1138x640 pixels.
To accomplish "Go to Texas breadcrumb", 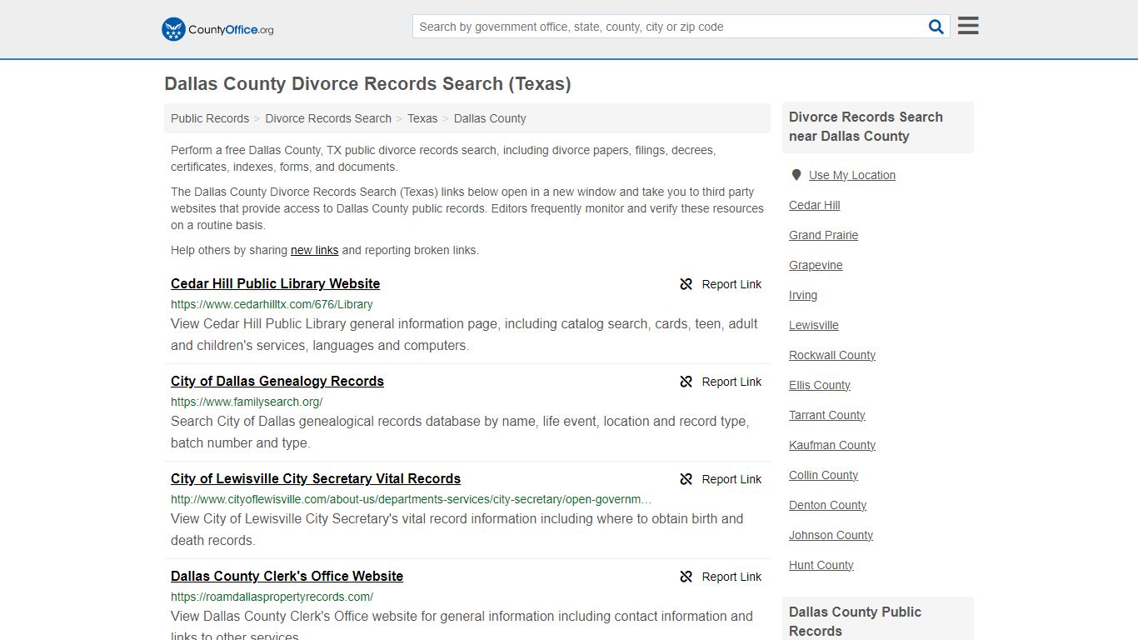I will click(422, 118).
